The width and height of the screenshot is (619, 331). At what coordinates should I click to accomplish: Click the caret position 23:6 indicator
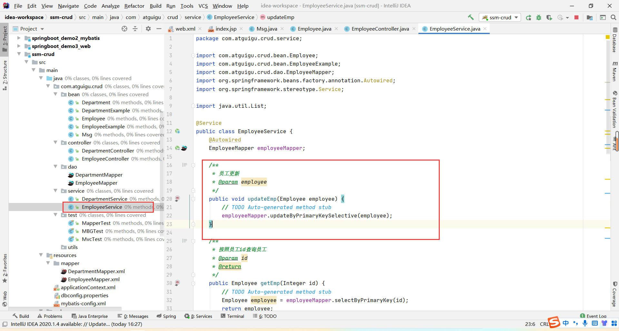point(530,324)
